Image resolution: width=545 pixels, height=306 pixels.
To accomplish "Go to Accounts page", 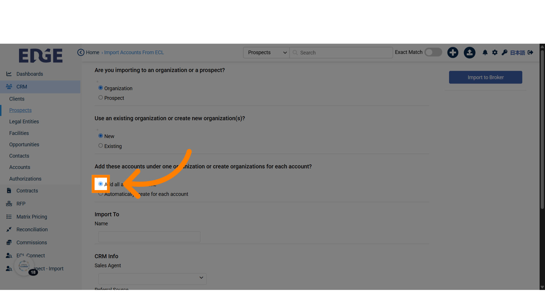I will pos(20,167).
